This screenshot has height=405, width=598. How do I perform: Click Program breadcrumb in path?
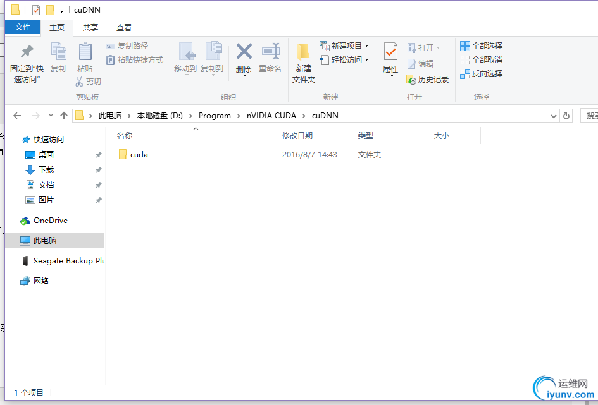click(215, 116)
